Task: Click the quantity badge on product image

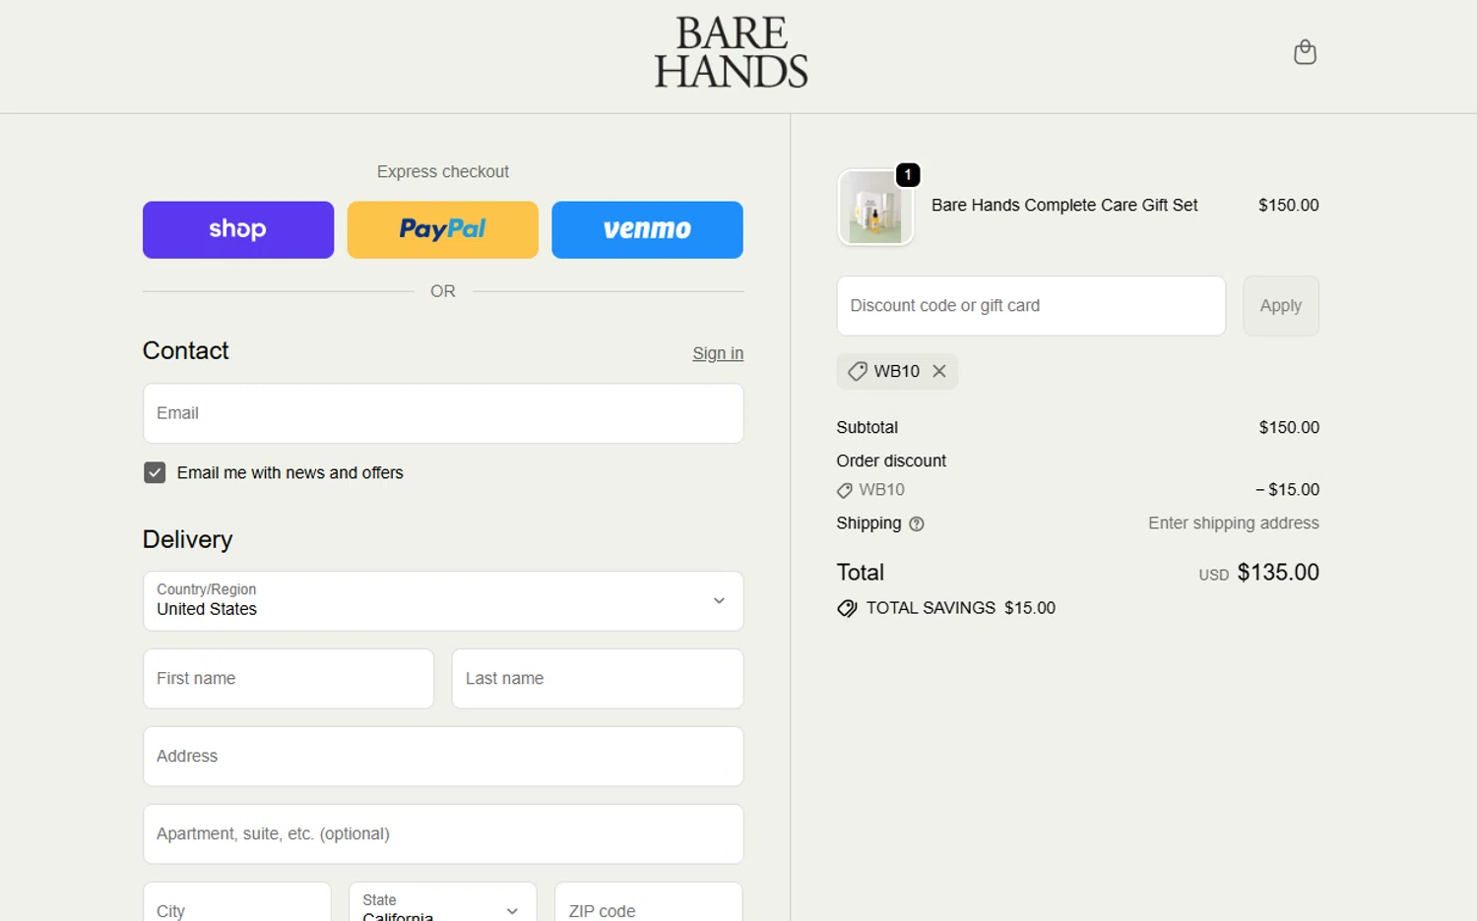Action: click(x=908, y=174)
